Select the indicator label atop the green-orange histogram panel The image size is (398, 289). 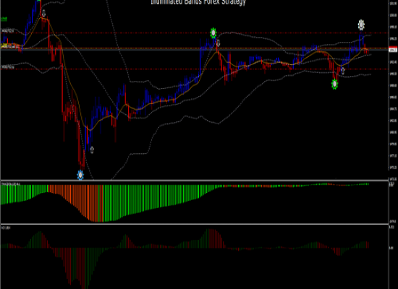(x=11, y=184)
